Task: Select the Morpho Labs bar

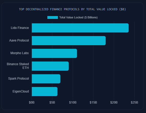Action: tap(54, 53)
